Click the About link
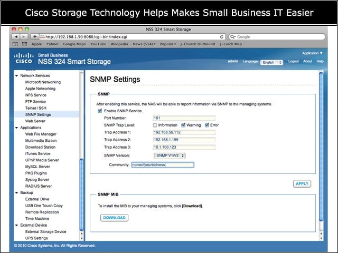Image resolution: width=338 pixels, height=253 pixels. click(x=307, y=61)
